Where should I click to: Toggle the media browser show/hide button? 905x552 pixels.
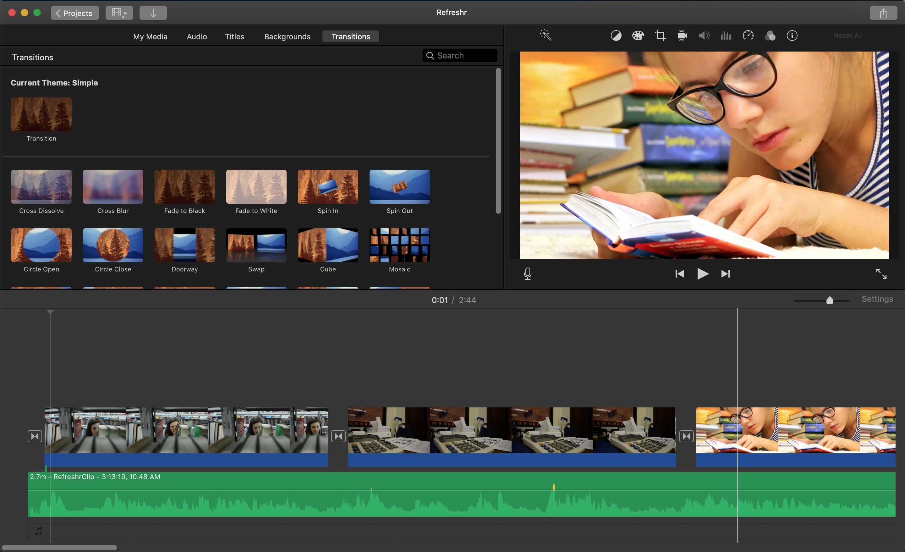coord(119,13)
